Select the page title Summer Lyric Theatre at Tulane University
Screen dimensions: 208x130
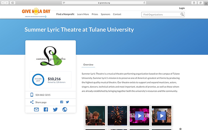79,30
